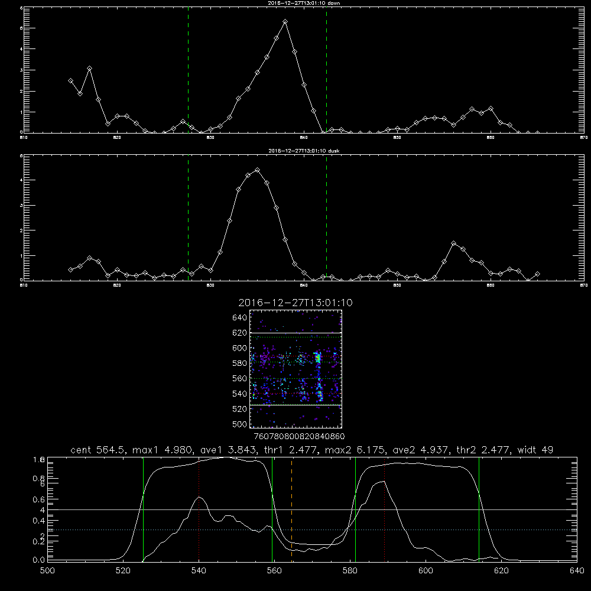
Task: Click the solid white horizontal line at 4
Action: click(312, 509)
